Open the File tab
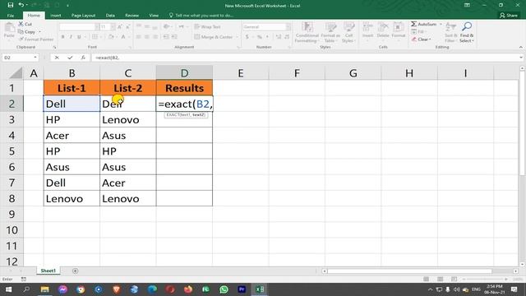Image resolution: width=526 pixels, height=296 pixels. tap(11, 16)
